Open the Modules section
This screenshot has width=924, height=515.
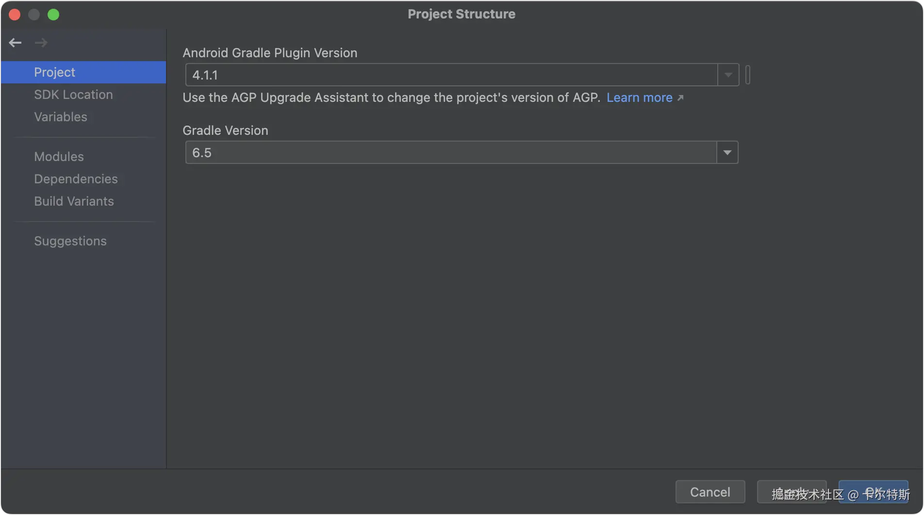click(59, 157)
